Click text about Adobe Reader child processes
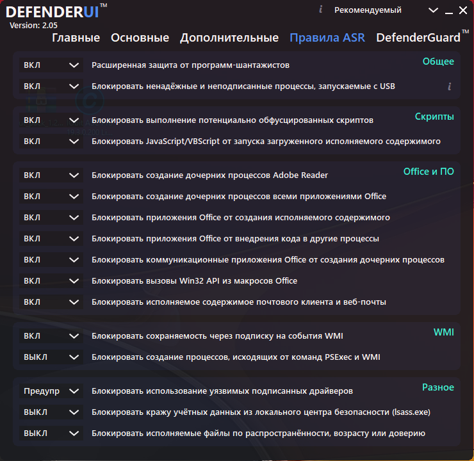Viewport: 474px width, 461px height. (209, 175)
